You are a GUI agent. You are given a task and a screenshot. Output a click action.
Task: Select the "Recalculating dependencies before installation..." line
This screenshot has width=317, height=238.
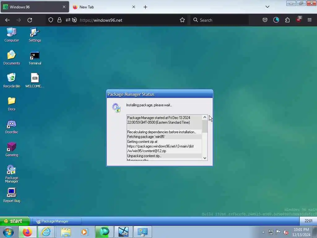tap(164, 132)
